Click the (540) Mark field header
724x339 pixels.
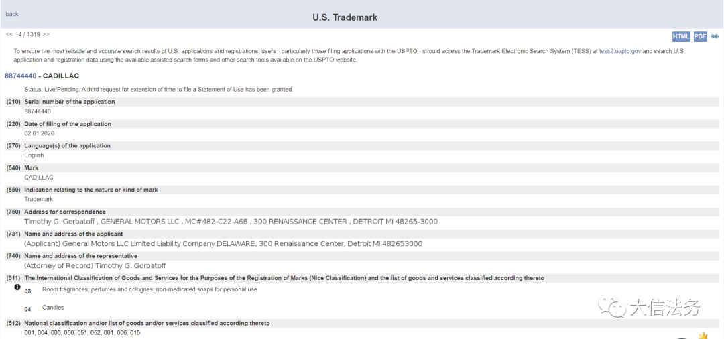click(x=31, y=167)
